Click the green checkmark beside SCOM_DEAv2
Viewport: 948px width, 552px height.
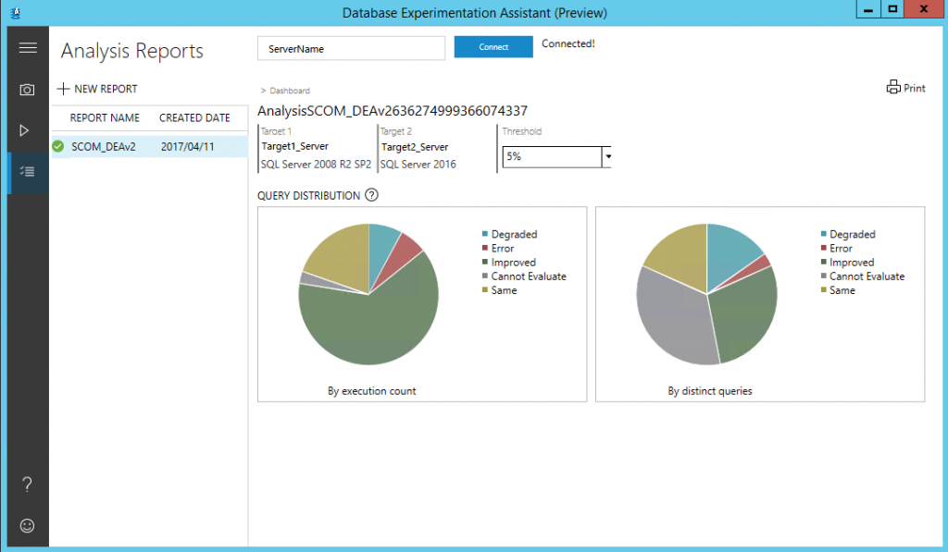pos(57,146)
